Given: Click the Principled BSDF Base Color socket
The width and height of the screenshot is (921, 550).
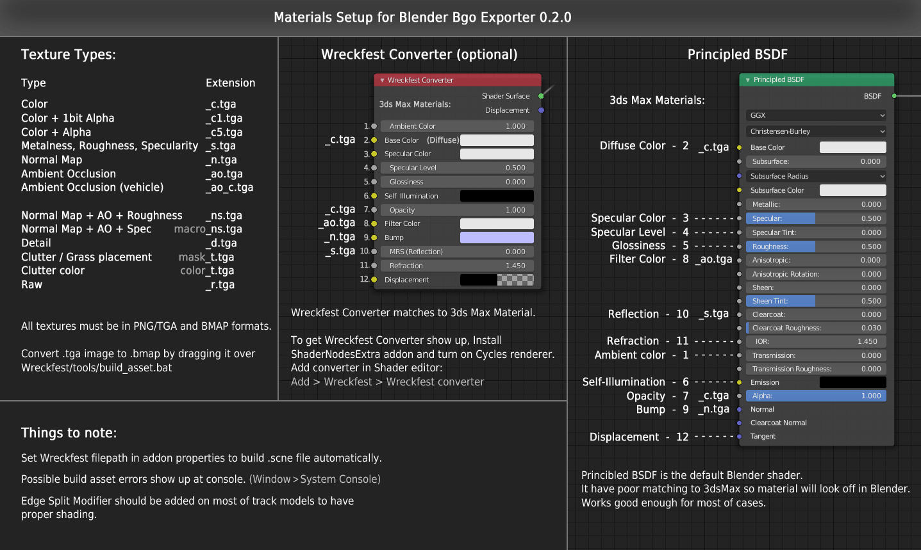Looking at the screenshot, I should point(739,147).
